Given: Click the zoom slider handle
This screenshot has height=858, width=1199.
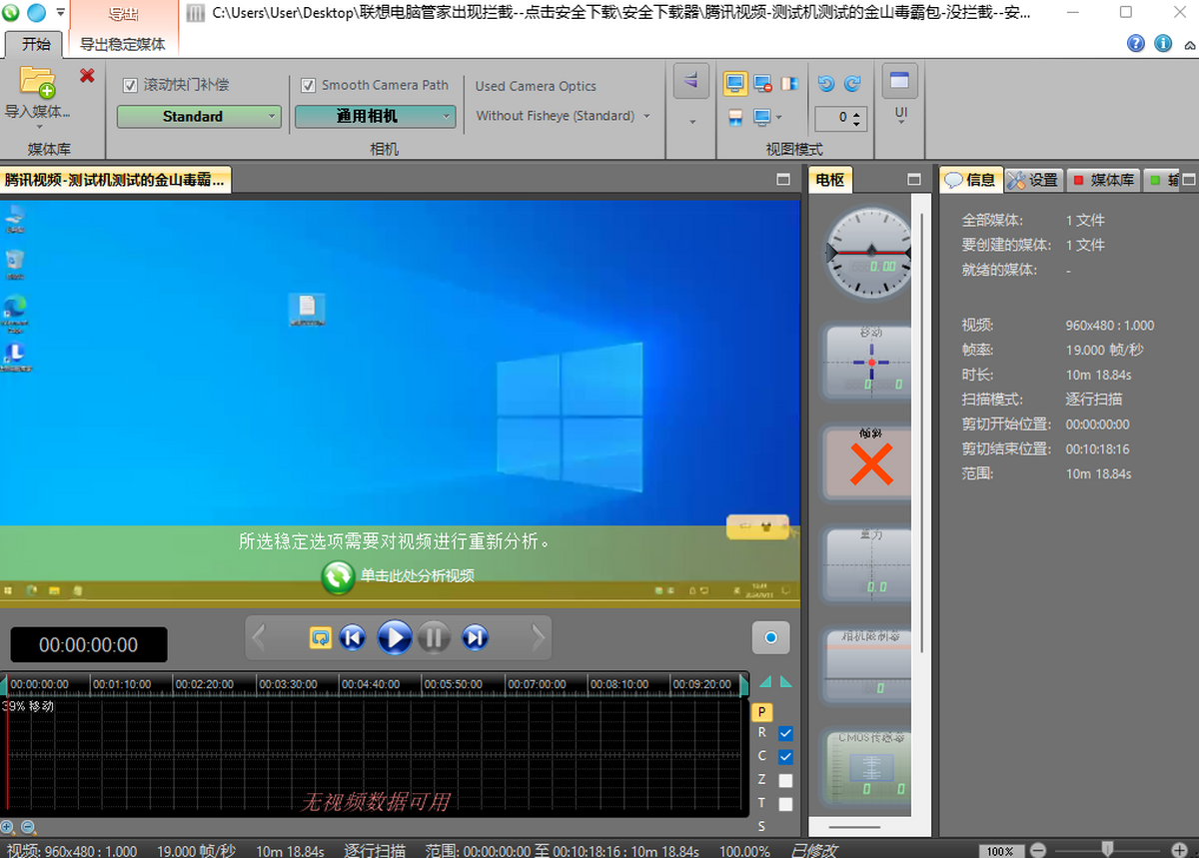Looking at the screenshot, I should pyautogui.click(x=1107, y=849).
